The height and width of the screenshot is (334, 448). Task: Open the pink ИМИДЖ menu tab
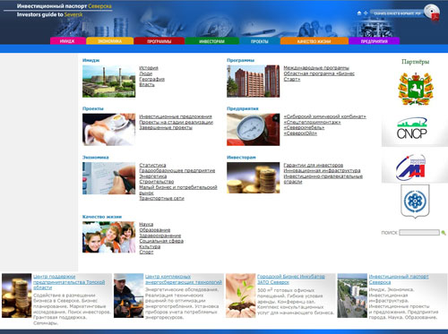click(67, 41)
